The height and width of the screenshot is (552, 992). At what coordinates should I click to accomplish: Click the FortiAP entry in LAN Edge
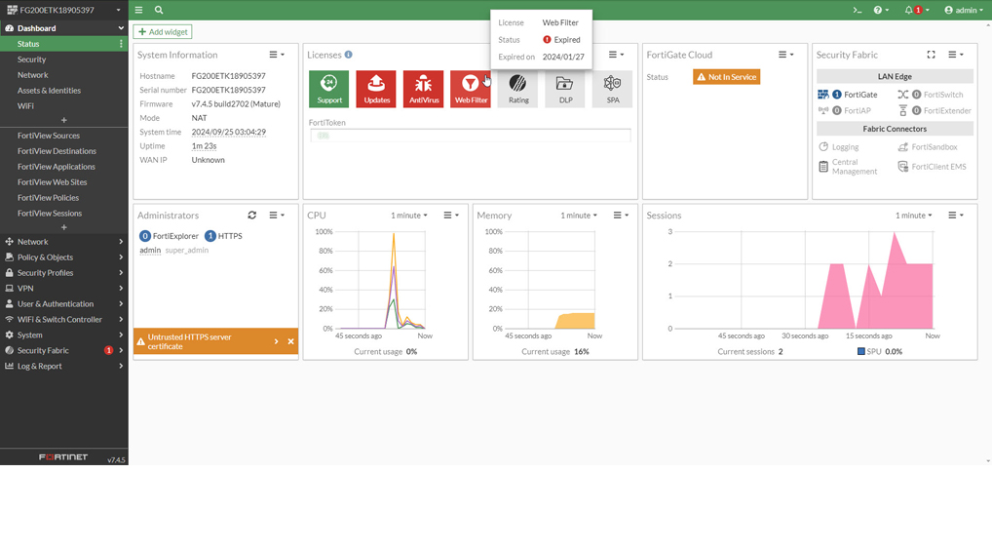(845, 110)
